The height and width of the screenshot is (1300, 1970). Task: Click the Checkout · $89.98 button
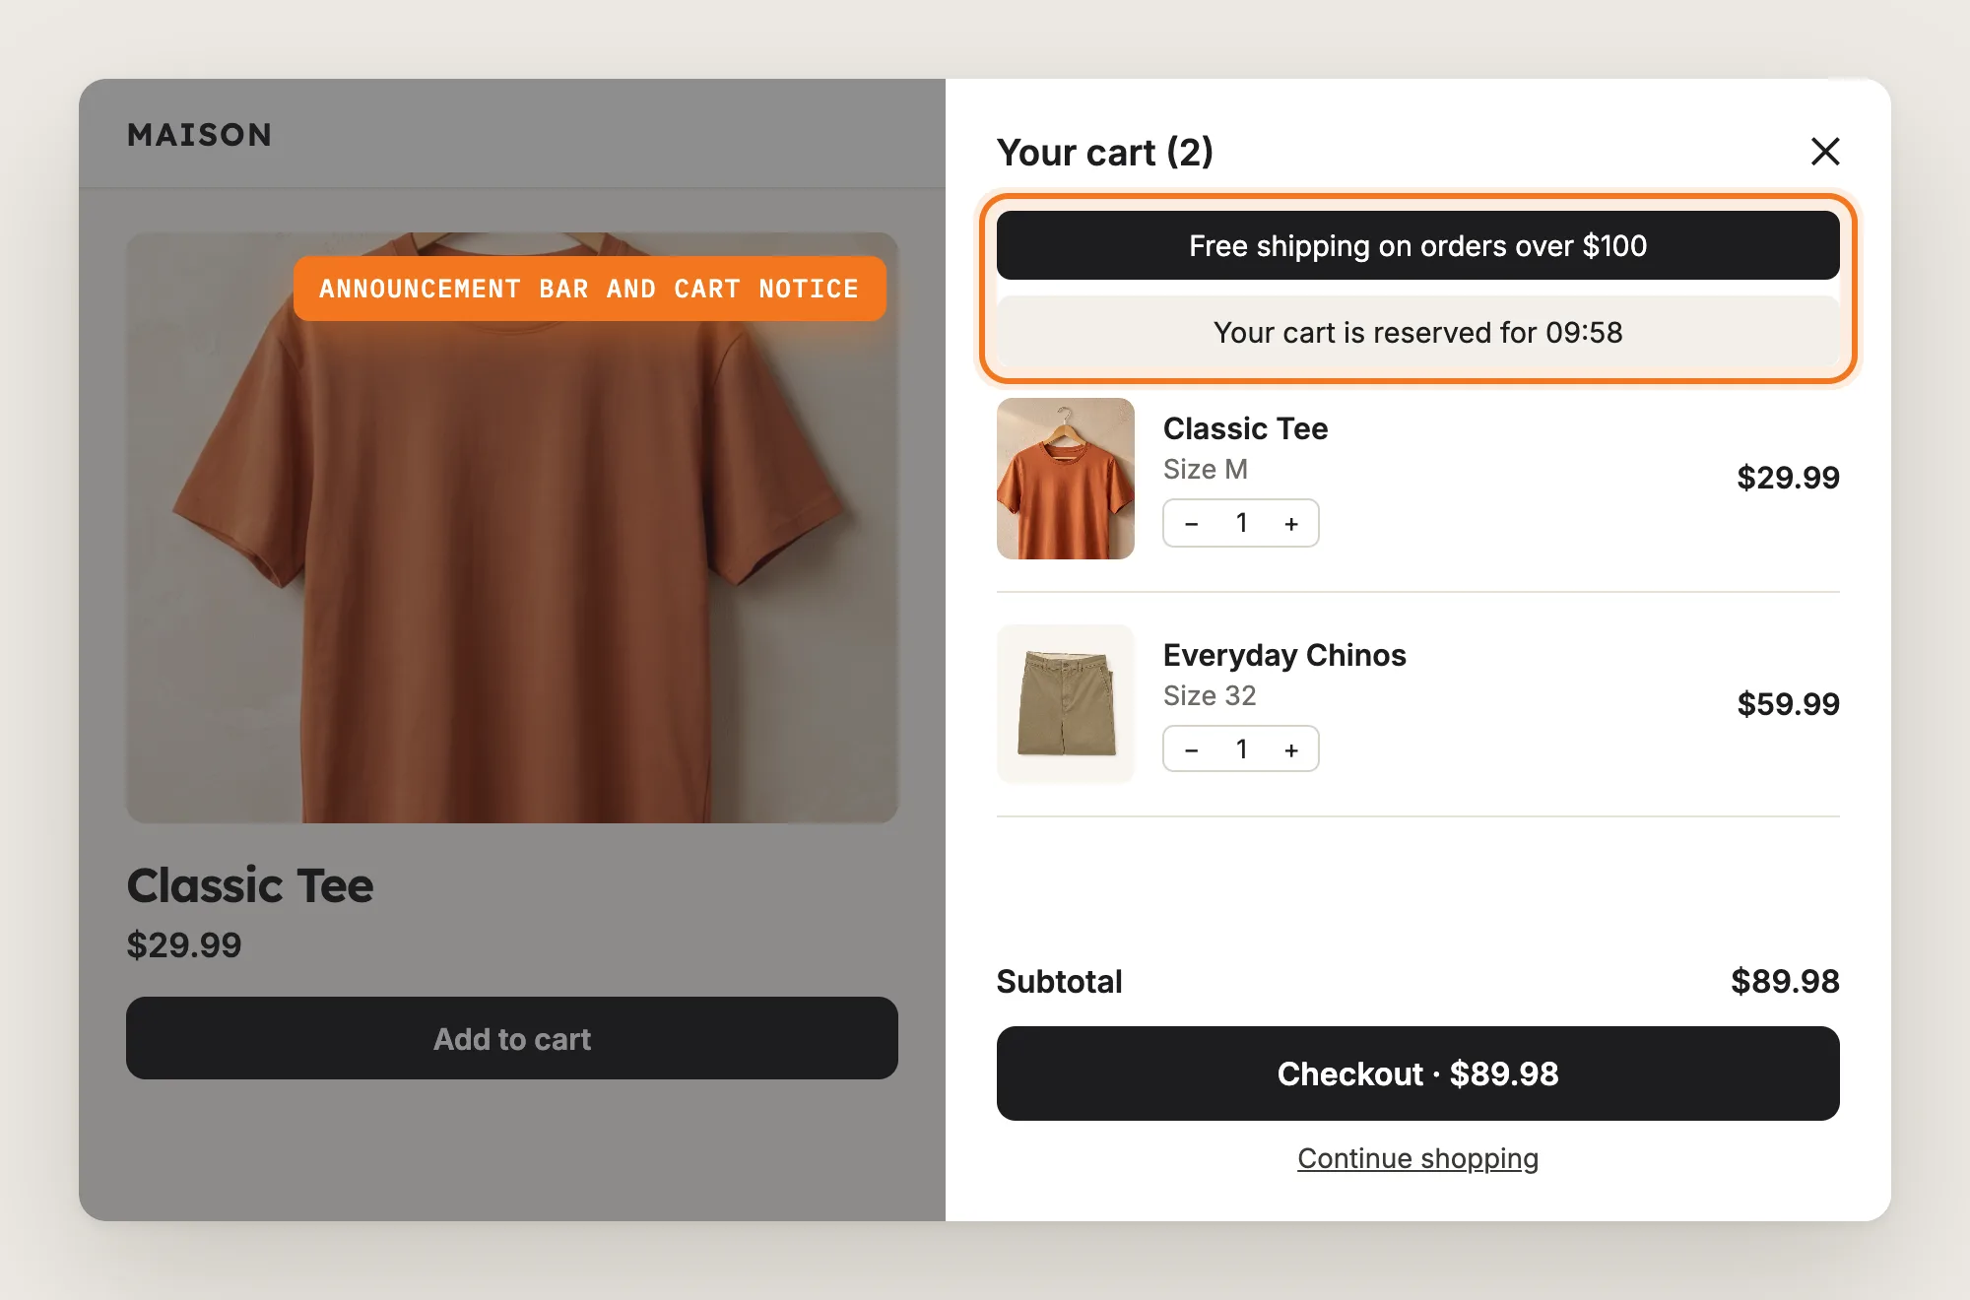[x=1418, y=1073]
